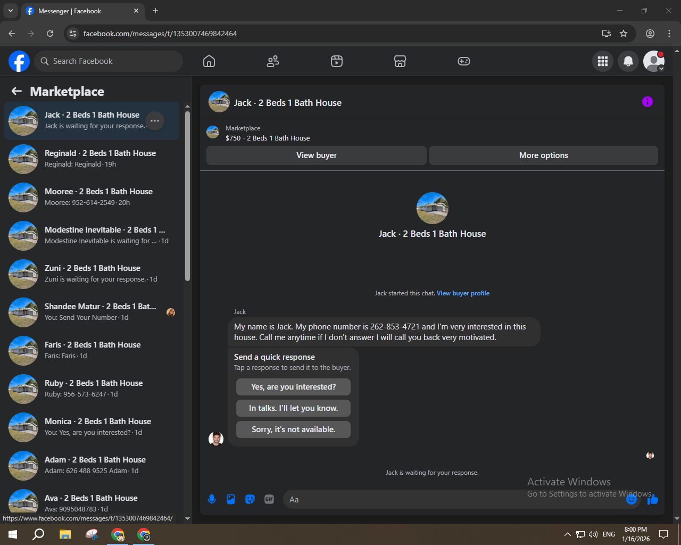Open Windows taskbar search
Viewport: 681px width, 545px height.
[38, 534]
